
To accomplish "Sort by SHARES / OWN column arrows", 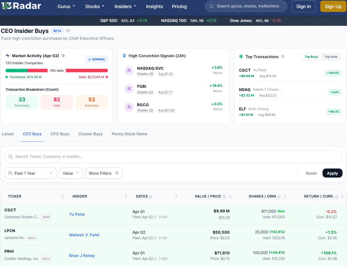I will pos(285,196).
